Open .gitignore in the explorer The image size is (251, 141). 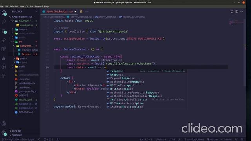click(x=24, y=79)
